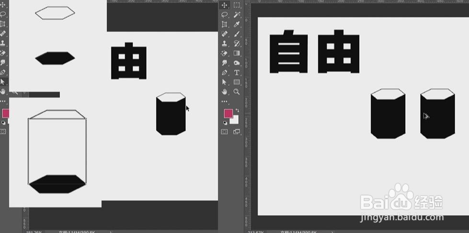Select the Zoom tool in right window

(x=237, y=92)
